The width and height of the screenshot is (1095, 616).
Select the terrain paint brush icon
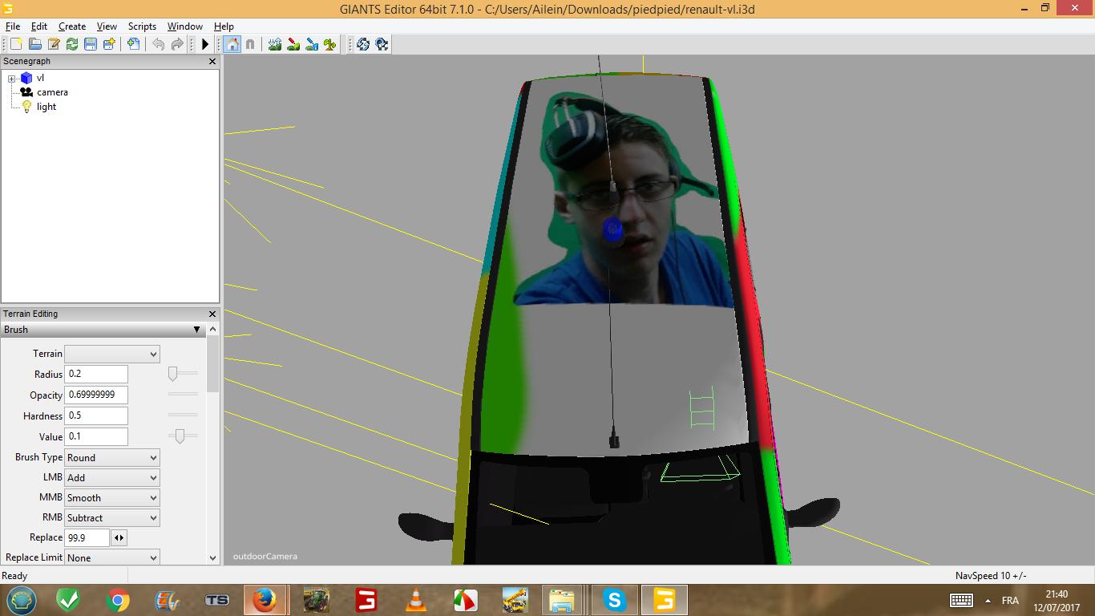pyautogui.click(x=293, y=44)
